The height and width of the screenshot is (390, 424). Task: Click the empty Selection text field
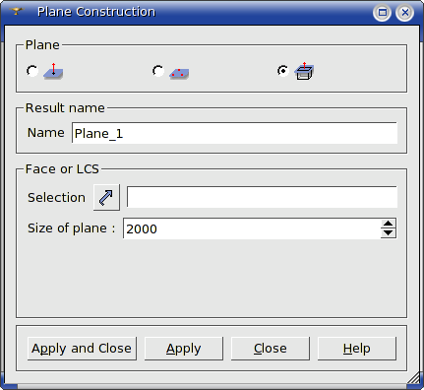[262, 197]
